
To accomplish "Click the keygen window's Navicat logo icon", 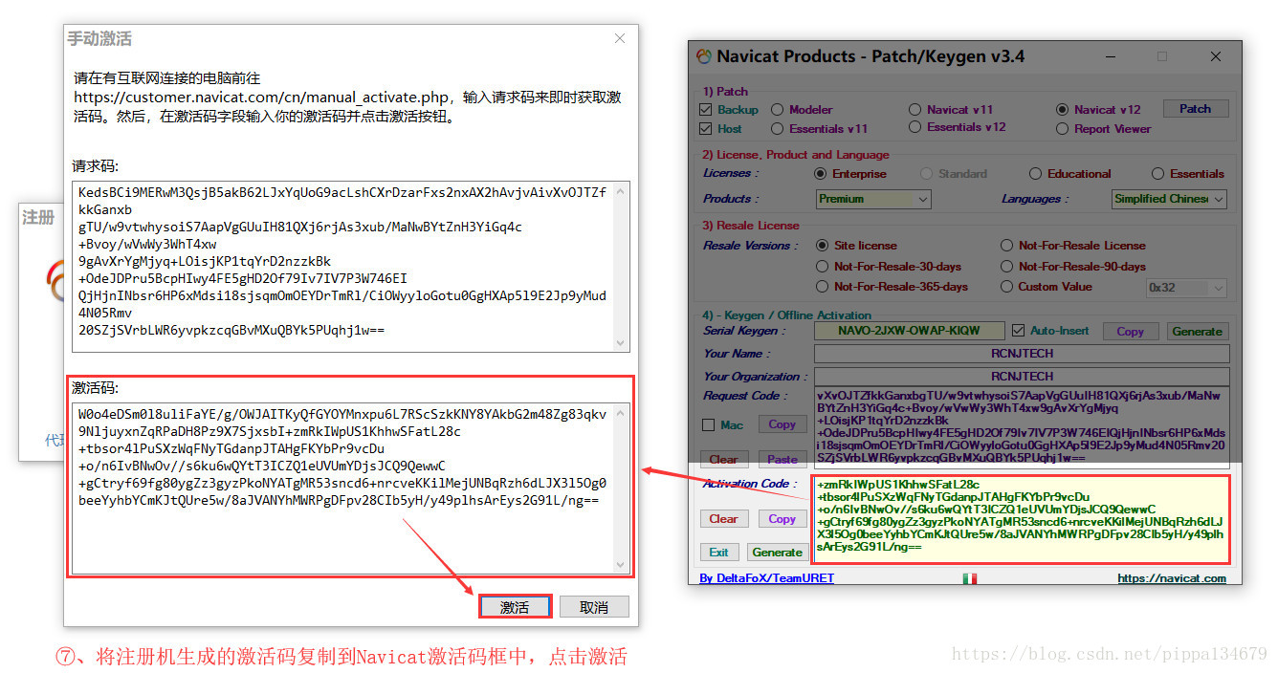I will pyautogui.click(x=704, y=56).
